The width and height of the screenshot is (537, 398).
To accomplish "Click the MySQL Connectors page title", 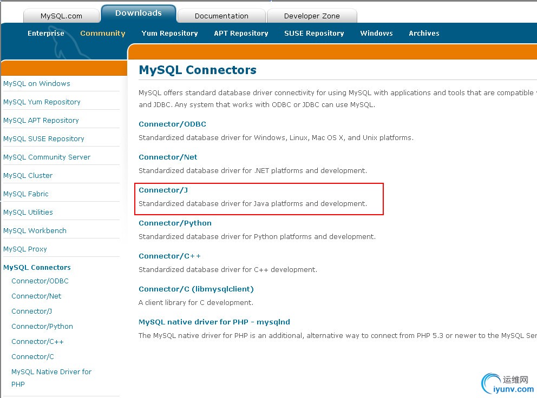I will coord(198,70).
